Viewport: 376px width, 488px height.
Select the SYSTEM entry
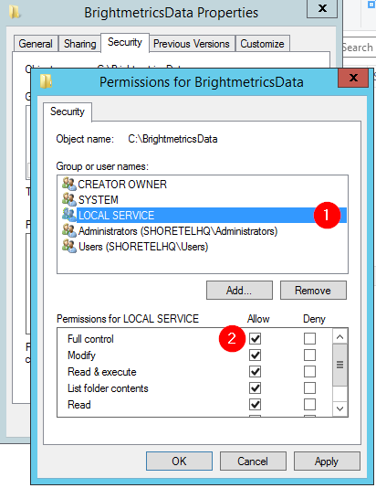coord(204,199)
